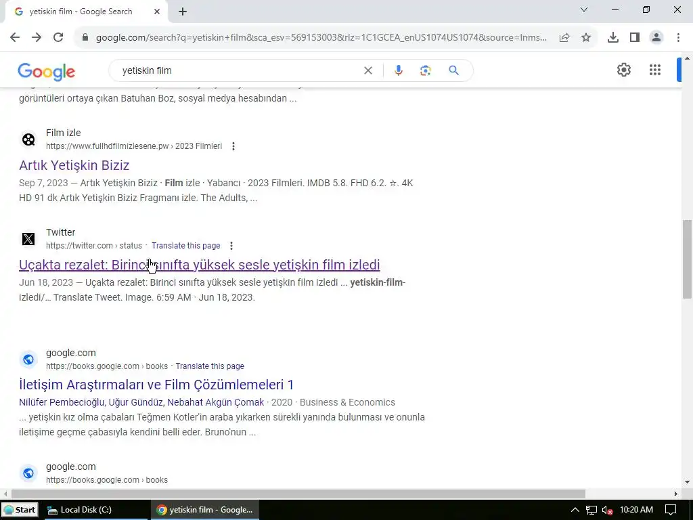Open author Nebahat Akgün Çomak link

pos(216,402)
